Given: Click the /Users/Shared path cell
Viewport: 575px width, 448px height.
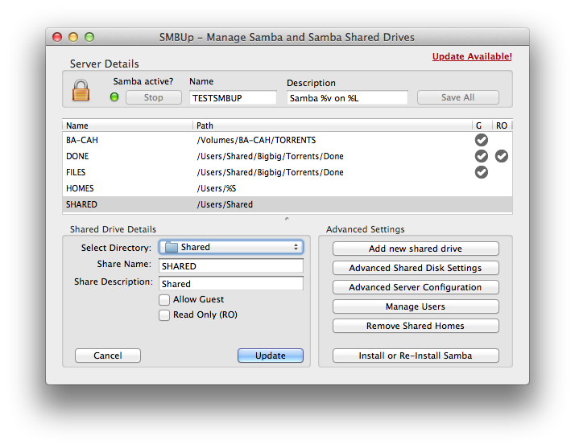Looking at the screenshot, I should (225, 205).
